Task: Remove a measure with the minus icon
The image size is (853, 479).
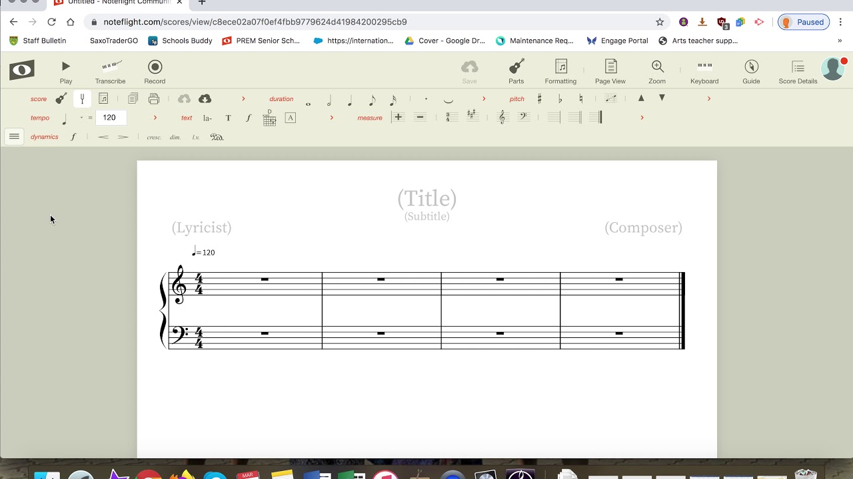Action: [x=420, y=117]
